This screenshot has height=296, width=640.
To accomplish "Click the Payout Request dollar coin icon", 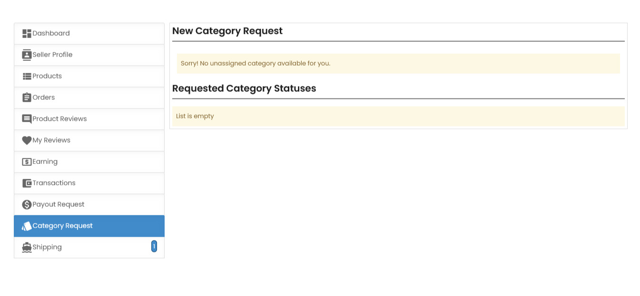I will (27, 205).
